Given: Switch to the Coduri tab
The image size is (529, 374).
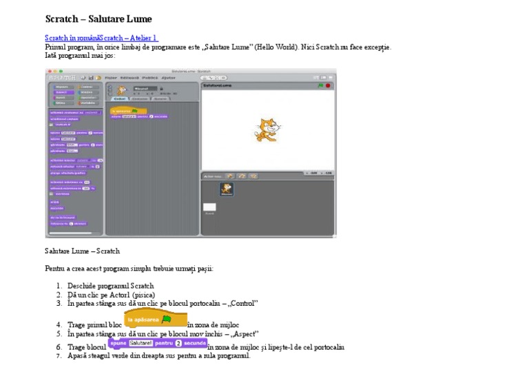Looking at the screenshot, I should point(120,98).
